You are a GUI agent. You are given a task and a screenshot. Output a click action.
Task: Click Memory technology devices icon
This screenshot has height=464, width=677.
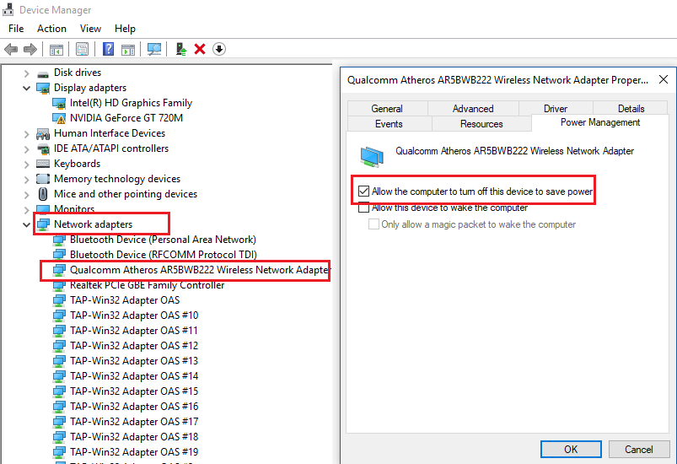43,179
